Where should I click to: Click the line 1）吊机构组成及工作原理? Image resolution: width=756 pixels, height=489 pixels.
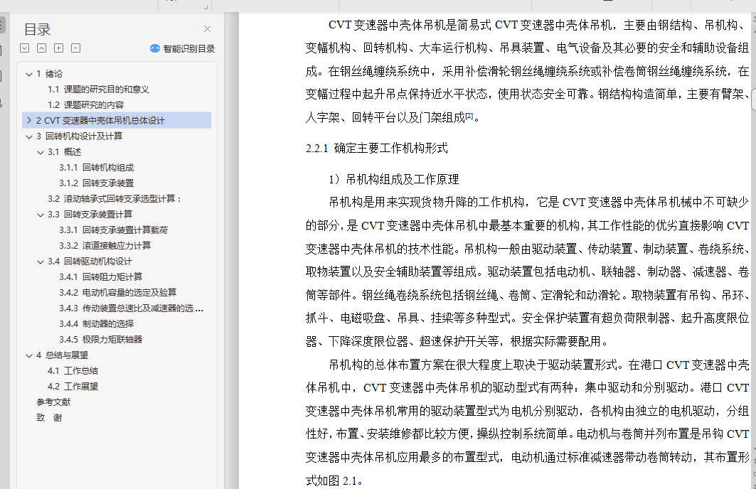[x=393, y=180]
